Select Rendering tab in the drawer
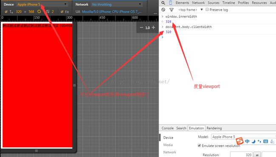Image resolution: width=276 pixels, height=157 pixels. 214,128
